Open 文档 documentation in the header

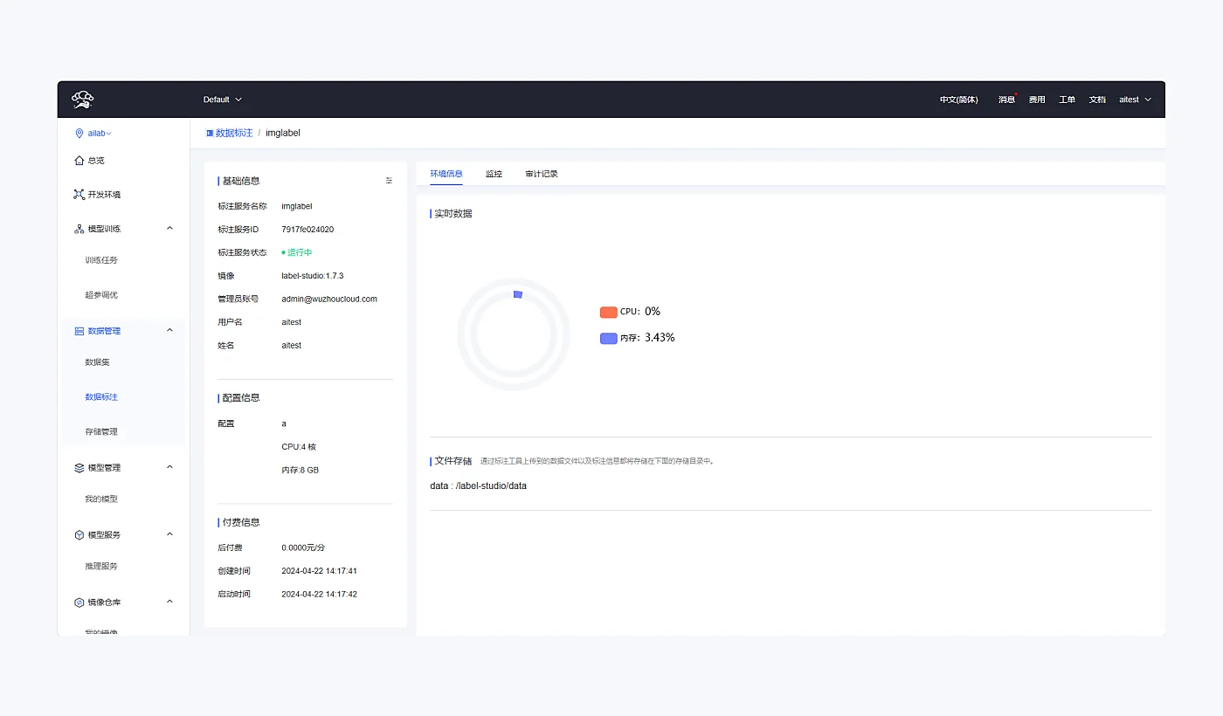click(x=1097, y=100)
